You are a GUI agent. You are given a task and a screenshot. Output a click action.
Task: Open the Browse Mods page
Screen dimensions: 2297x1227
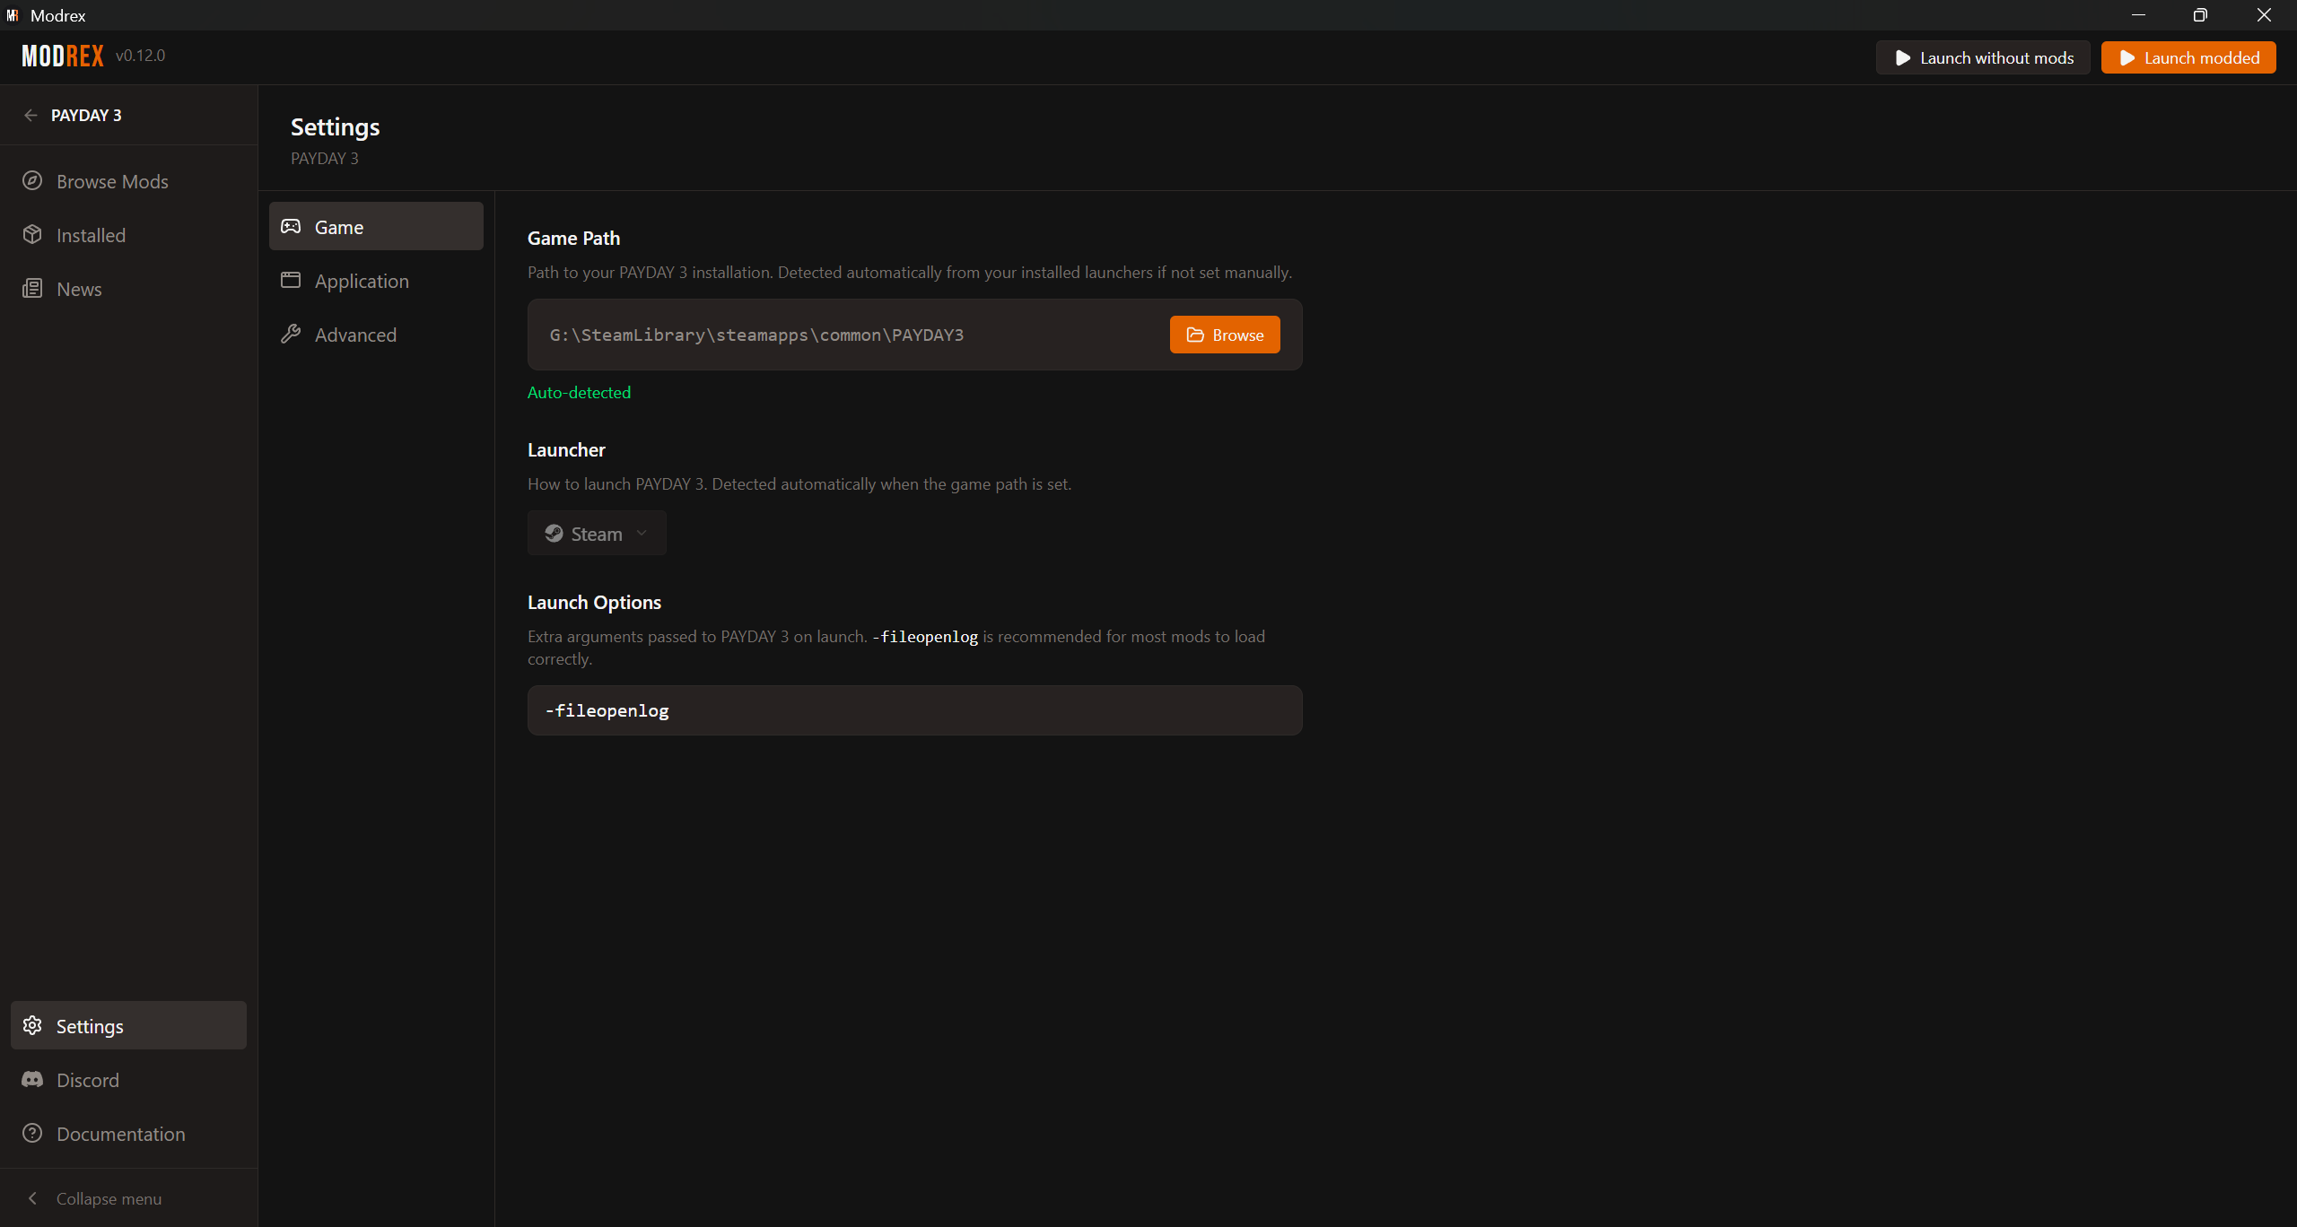(x=128, y=181)
